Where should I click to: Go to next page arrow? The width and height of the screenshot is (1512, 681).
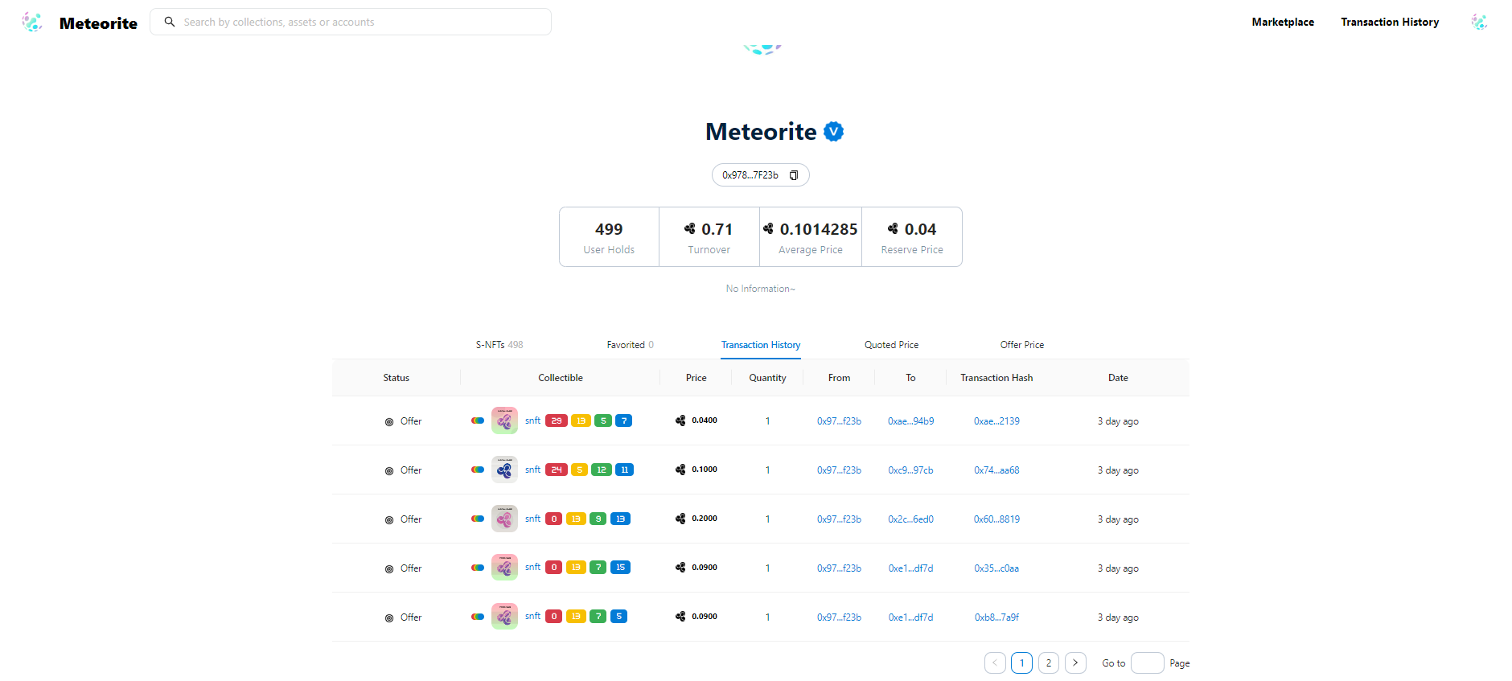pyautogui.click(x=1075, y=663)
